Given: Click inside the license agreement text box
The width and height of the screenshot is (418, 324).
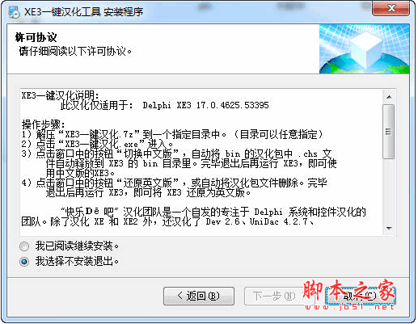Looking at the screenshot, I should click(x=201, y=162).
